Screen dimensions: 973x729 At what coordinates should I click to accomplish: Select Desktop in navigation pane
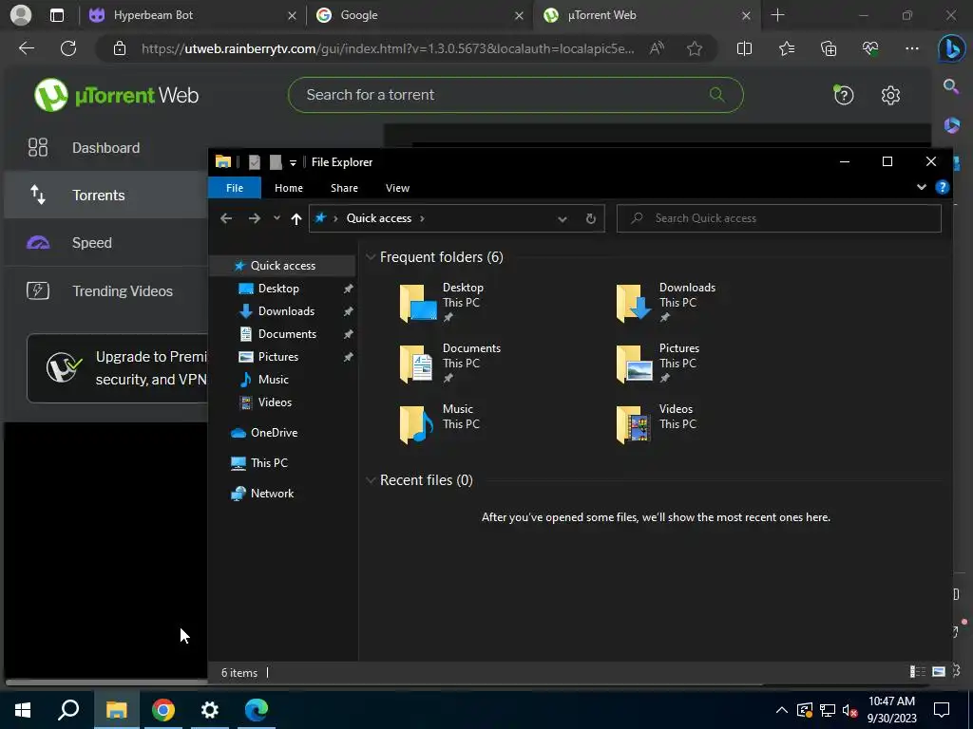[x=278, y=289]
